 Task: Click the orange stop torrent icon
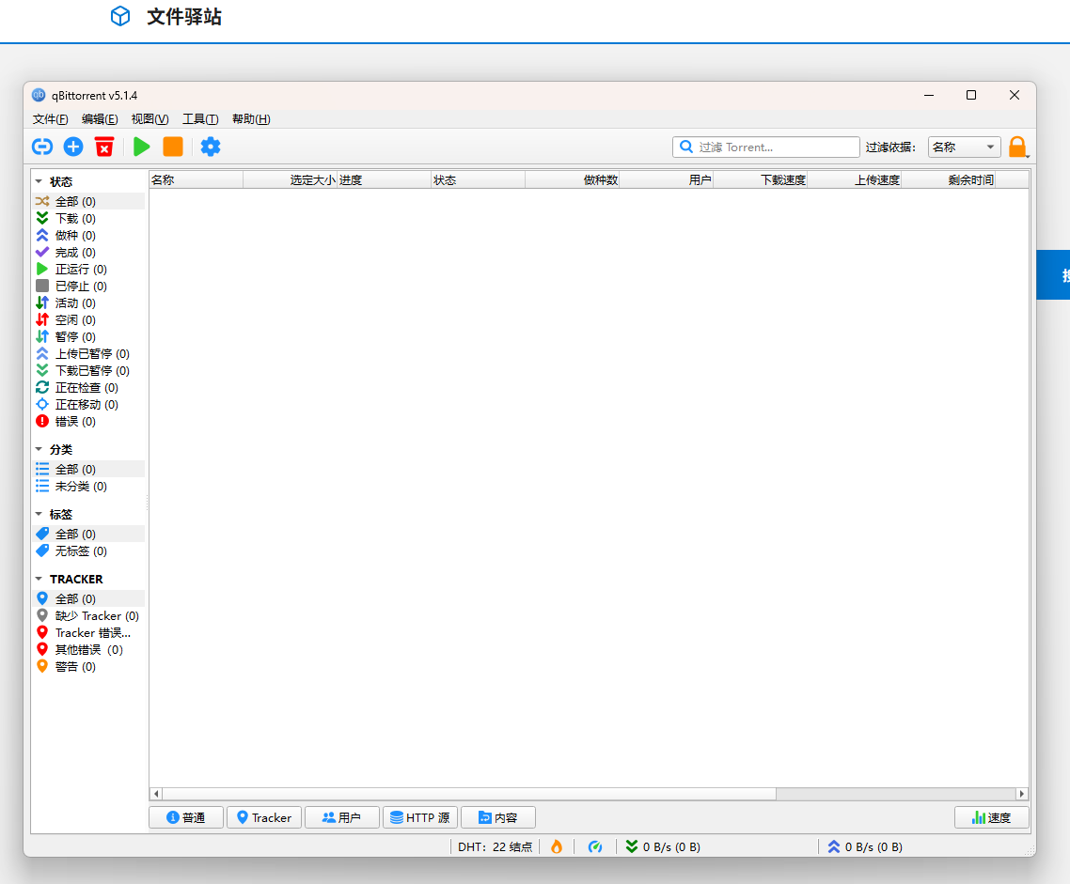tap(173, 147)
